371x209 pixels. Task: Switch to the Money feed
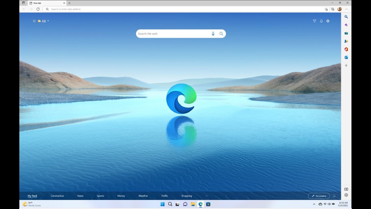click(x=121, y=196)
